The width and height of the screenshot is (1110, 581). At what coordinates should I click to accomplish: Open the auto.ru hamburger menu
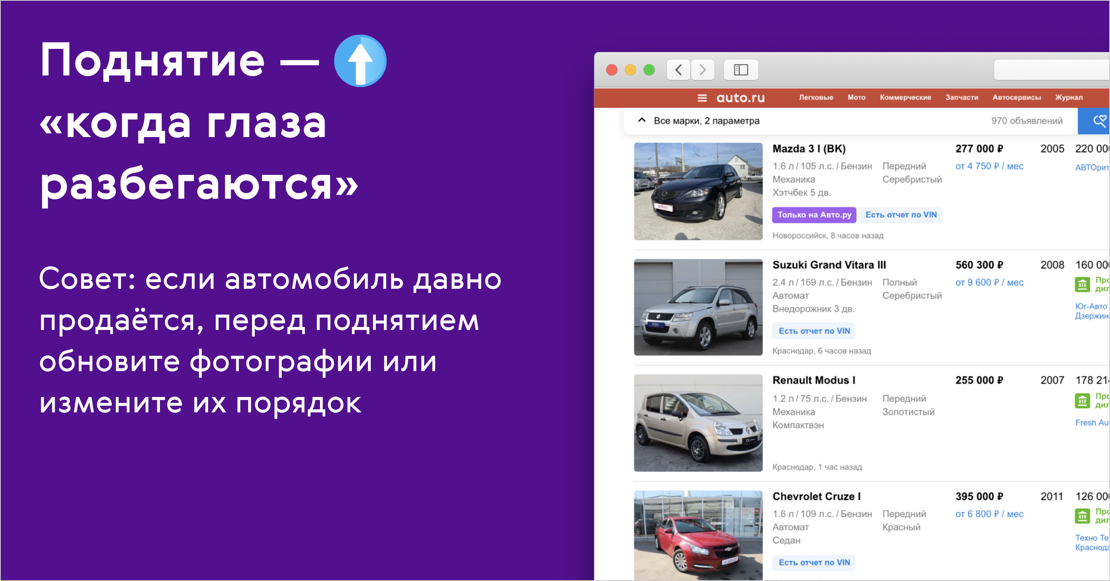pyautogui.click(x=702, y=98)
